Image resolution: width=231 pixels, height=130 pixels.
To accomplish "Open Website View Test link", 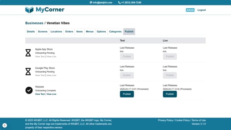I will [40, 94].
